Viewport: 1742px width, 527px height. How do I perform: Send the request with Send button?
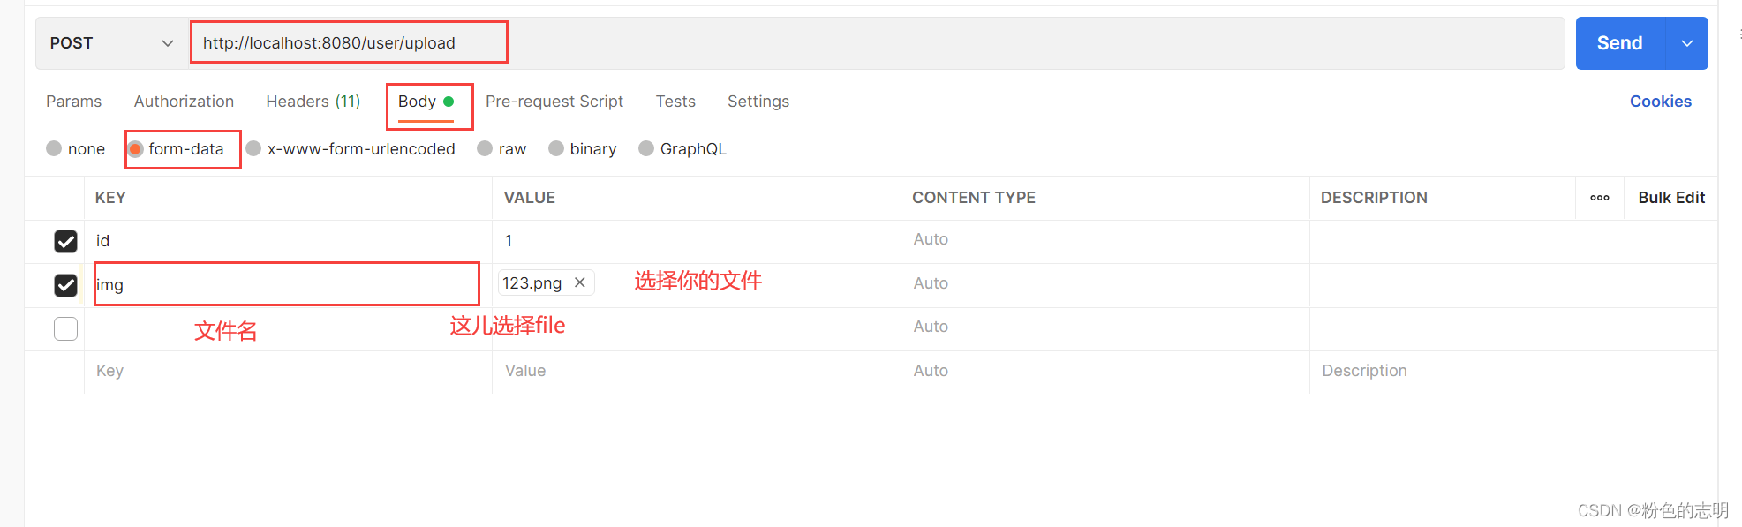click(1619, 43)
